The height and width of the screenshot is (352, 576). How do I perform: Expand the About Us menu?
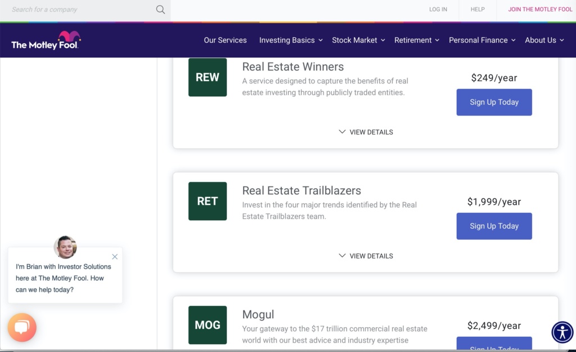pyautogui.click(x=544, y=40)
